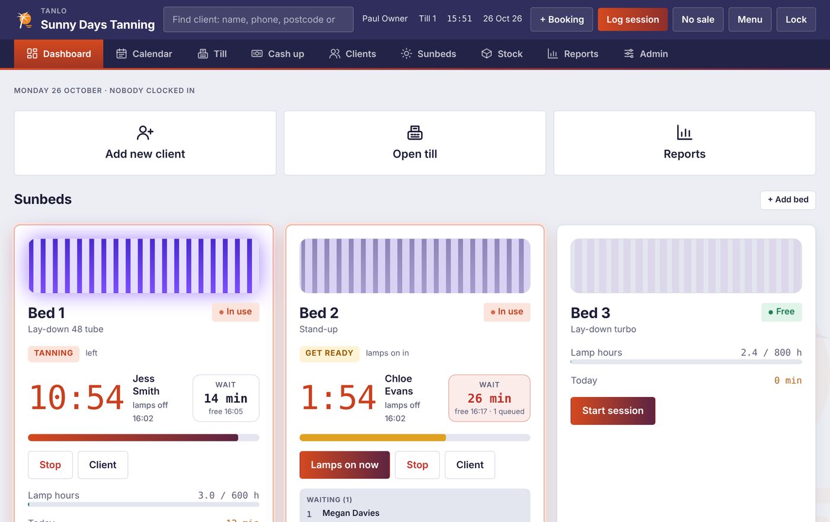Click the Find client search field
The width and height of the screenshot is (830, 522).
coord(258,20)
